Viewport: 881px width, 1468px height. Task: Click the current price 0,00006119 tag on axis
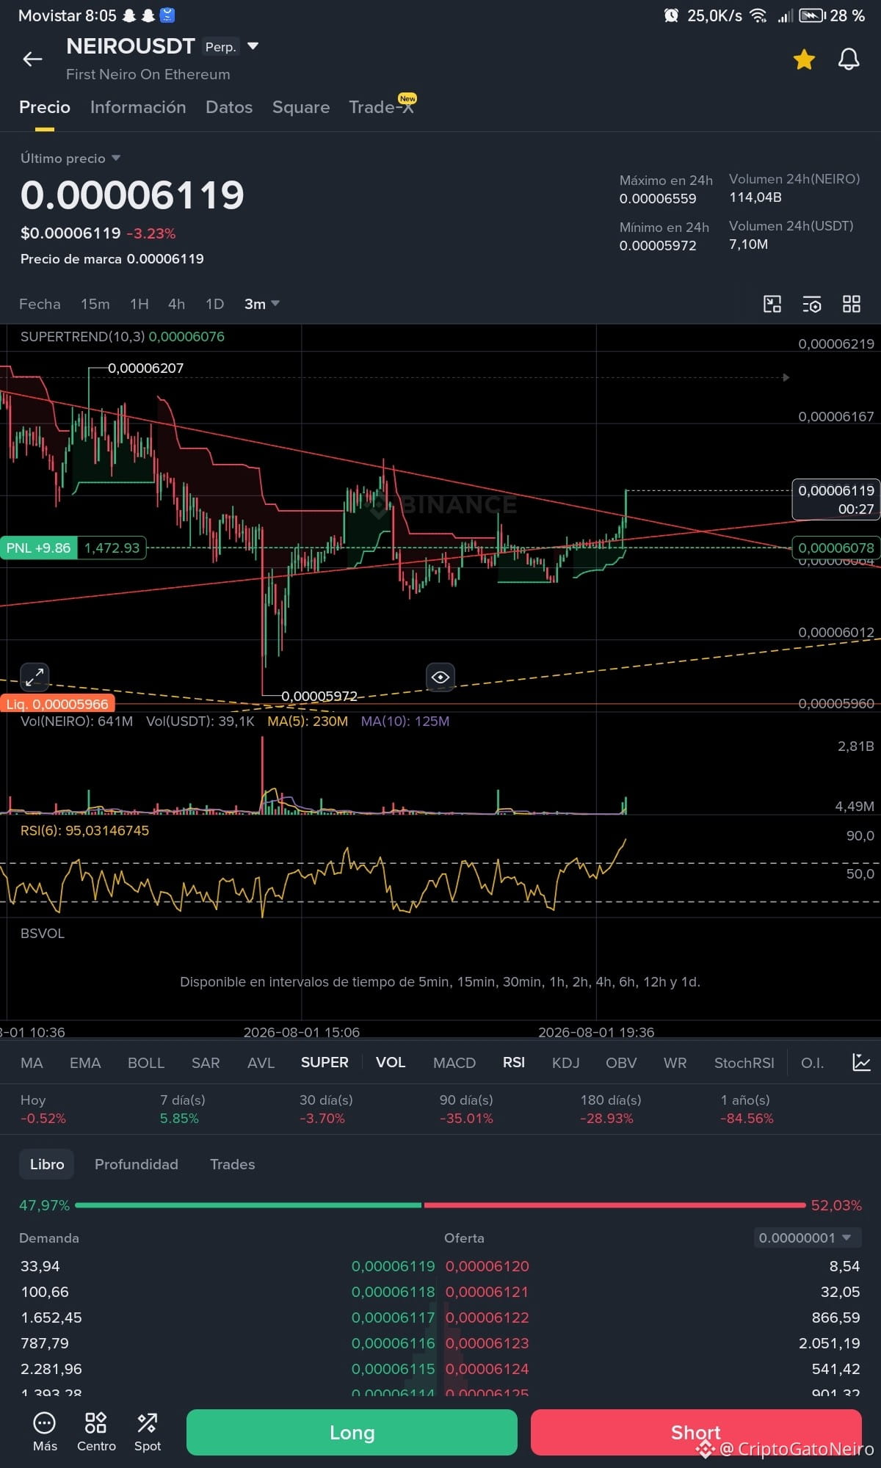point(836,499)
